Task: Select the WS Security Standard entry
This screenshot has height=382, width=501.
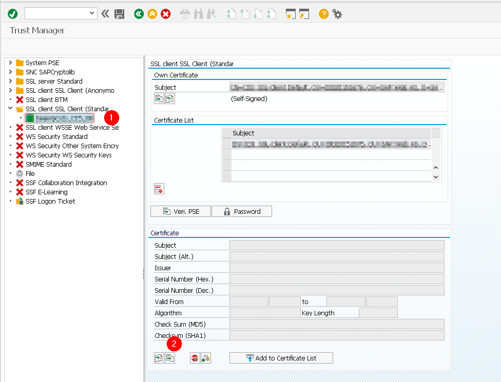Action: click(x=56, y=137)
